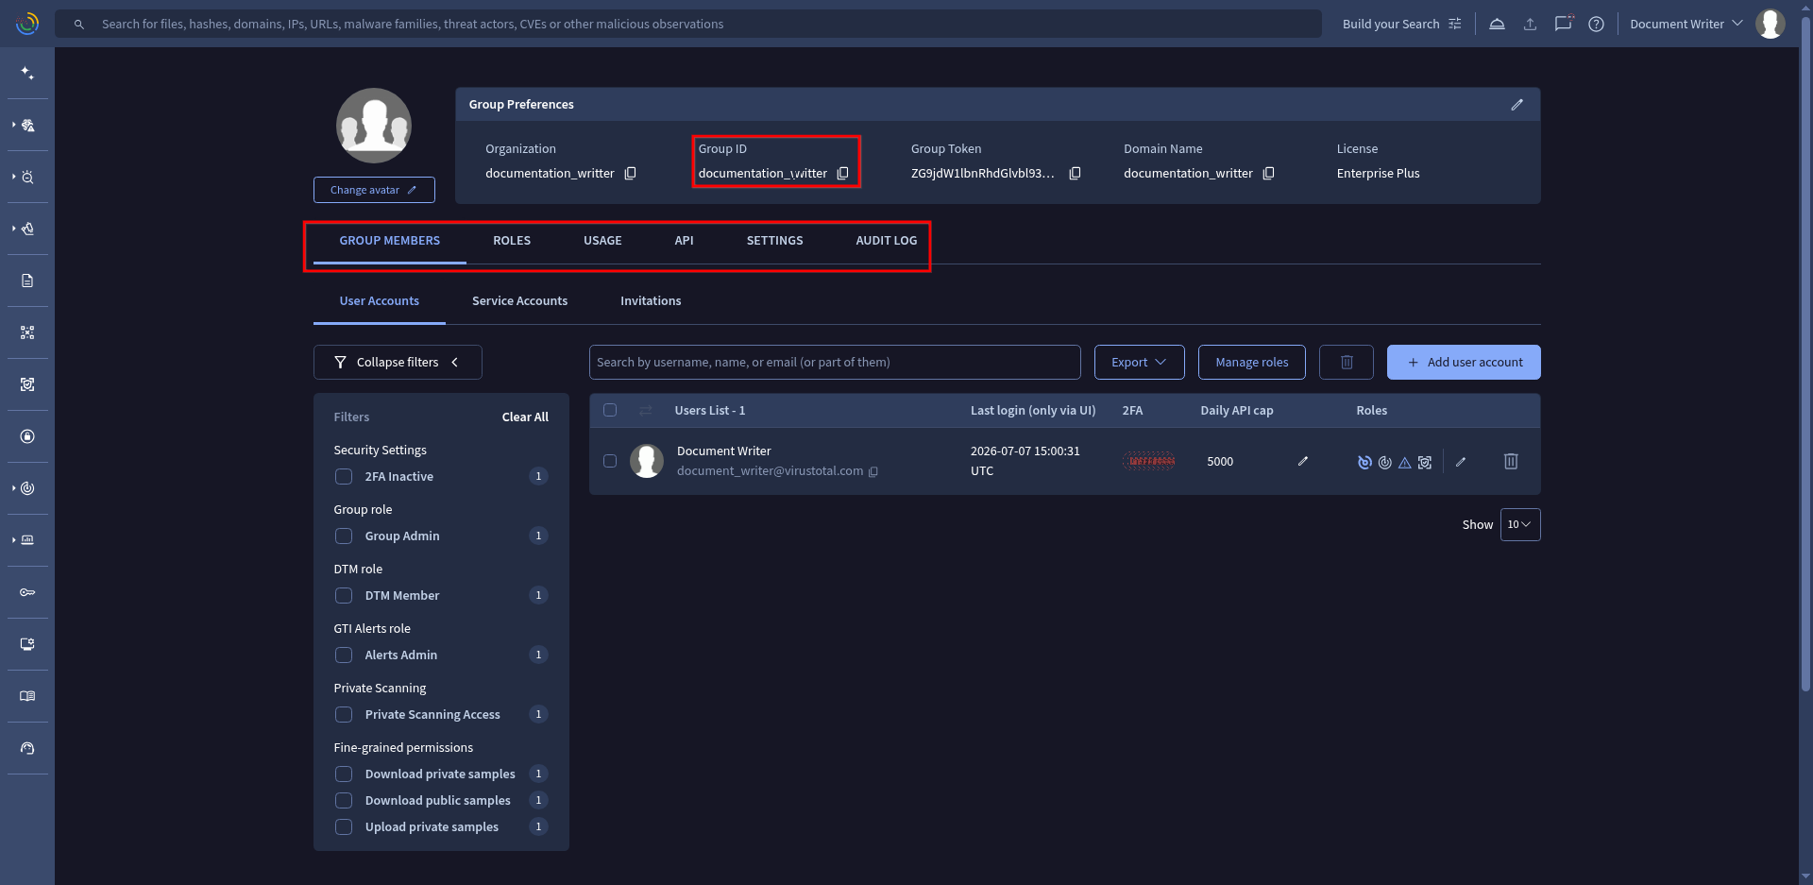This screenshot has width=1813, height=885.
Task: Check the Group Admin filter
Action: point(344,536)
